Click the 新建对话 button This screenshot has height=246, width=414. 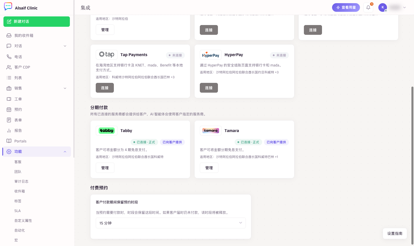37,22
